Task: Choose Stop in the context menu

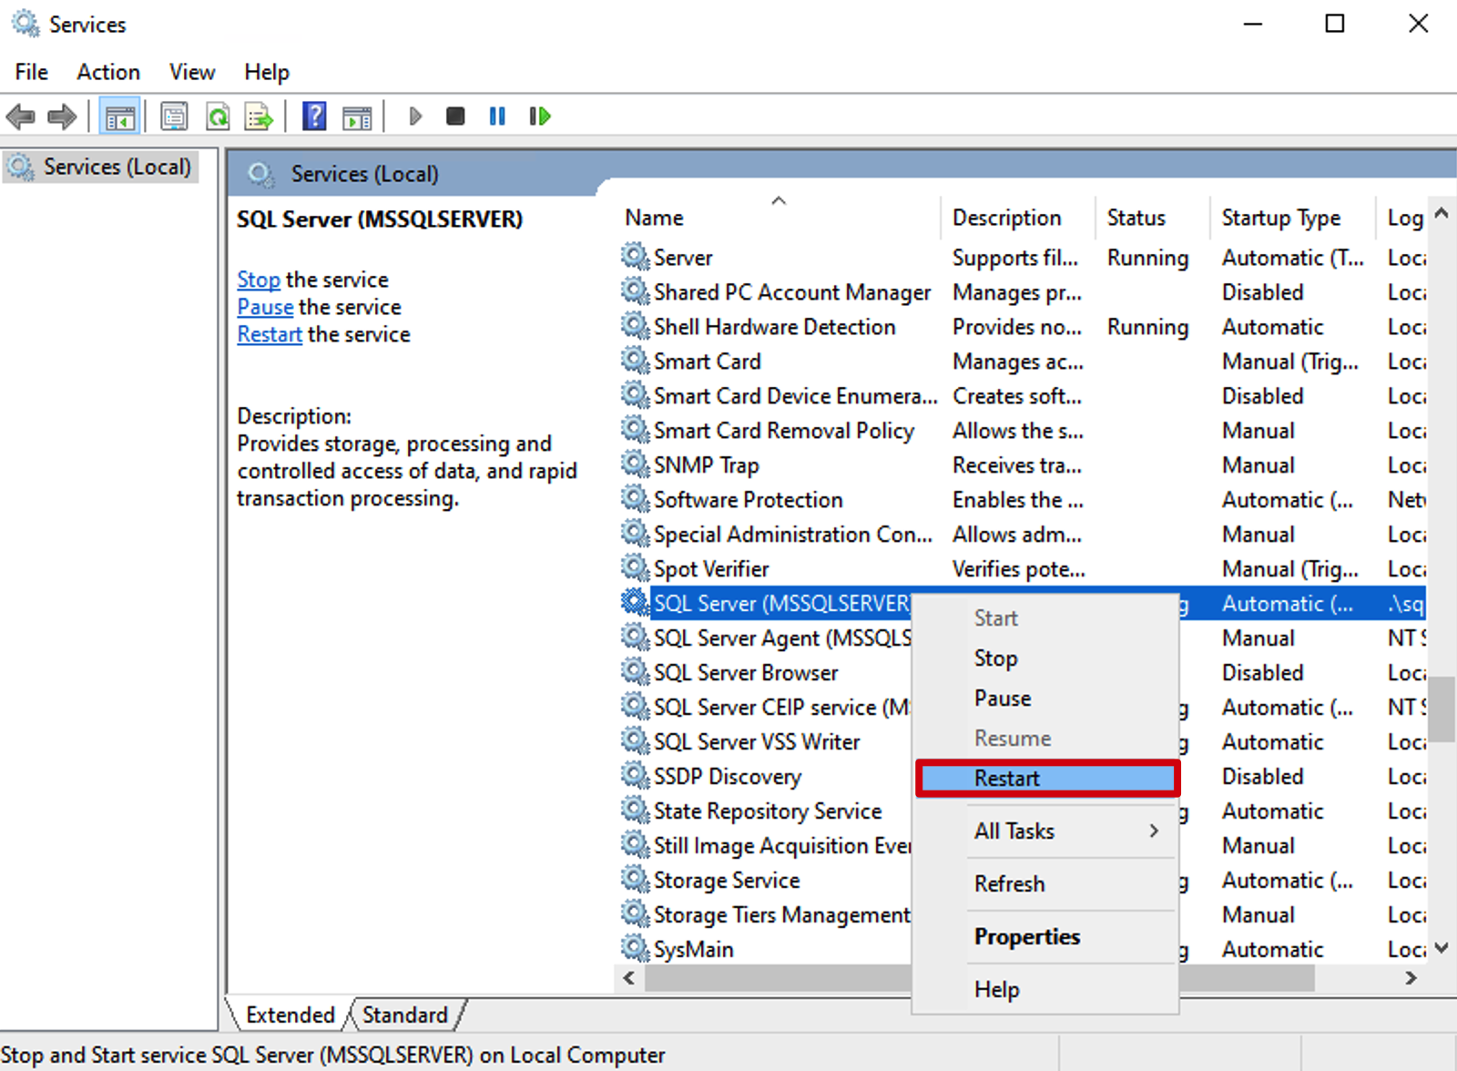Action: tap(1046, 658)
